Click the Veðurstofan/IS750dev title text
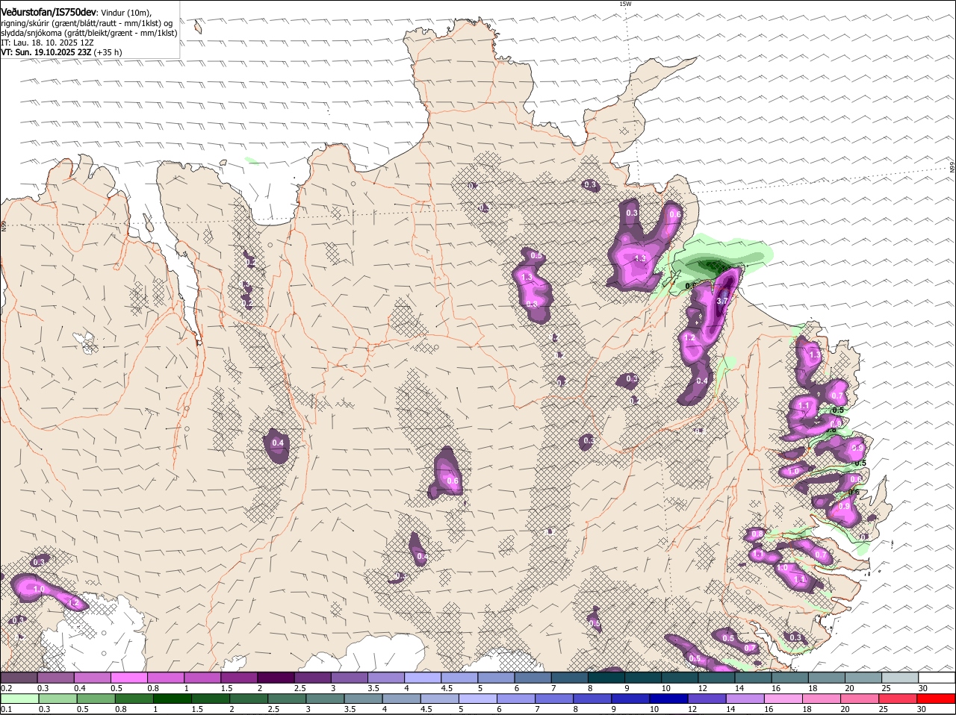Viewport: 956px width, 715px height. pyautogui.click(x=49, y=12)
